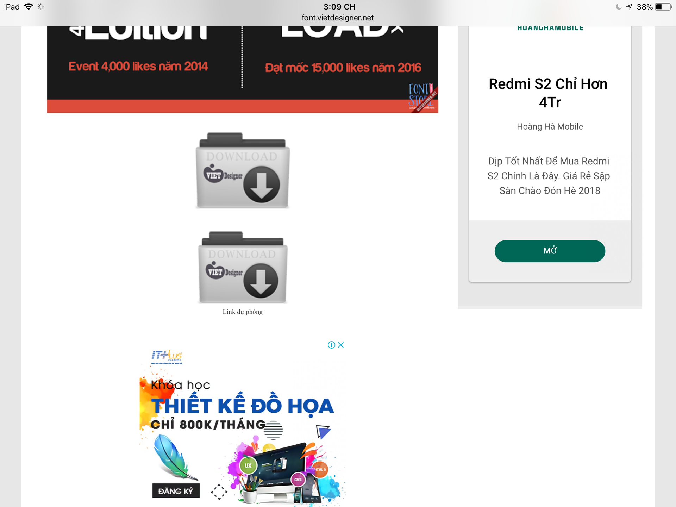
Task: Tap the battery indicator icon
Action: [663, 7]
